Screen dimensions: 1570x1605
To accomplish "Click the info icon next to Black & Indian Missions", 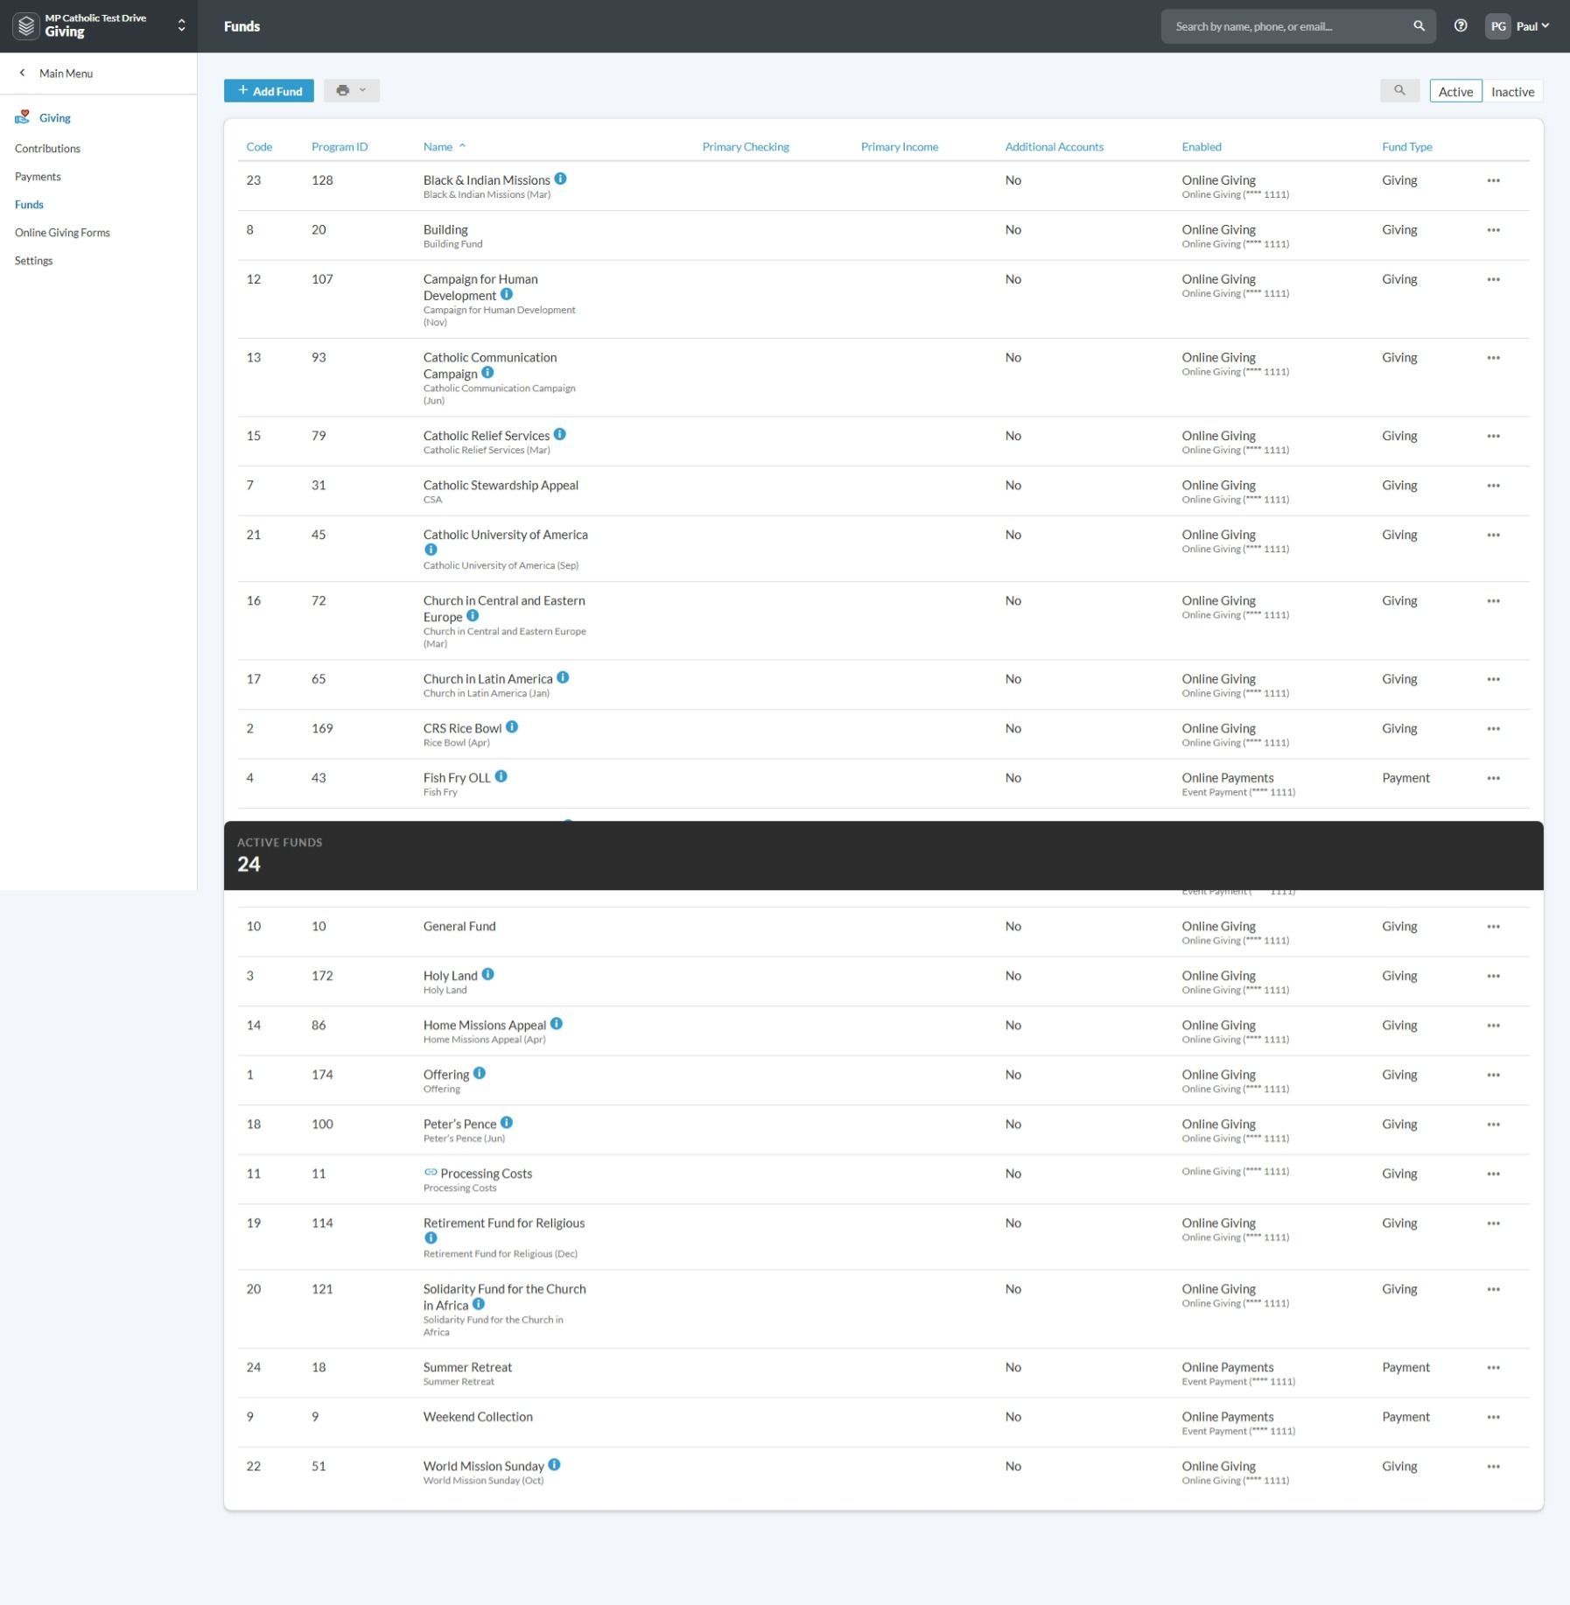I will pyautogui.click(x=560, y=179).
